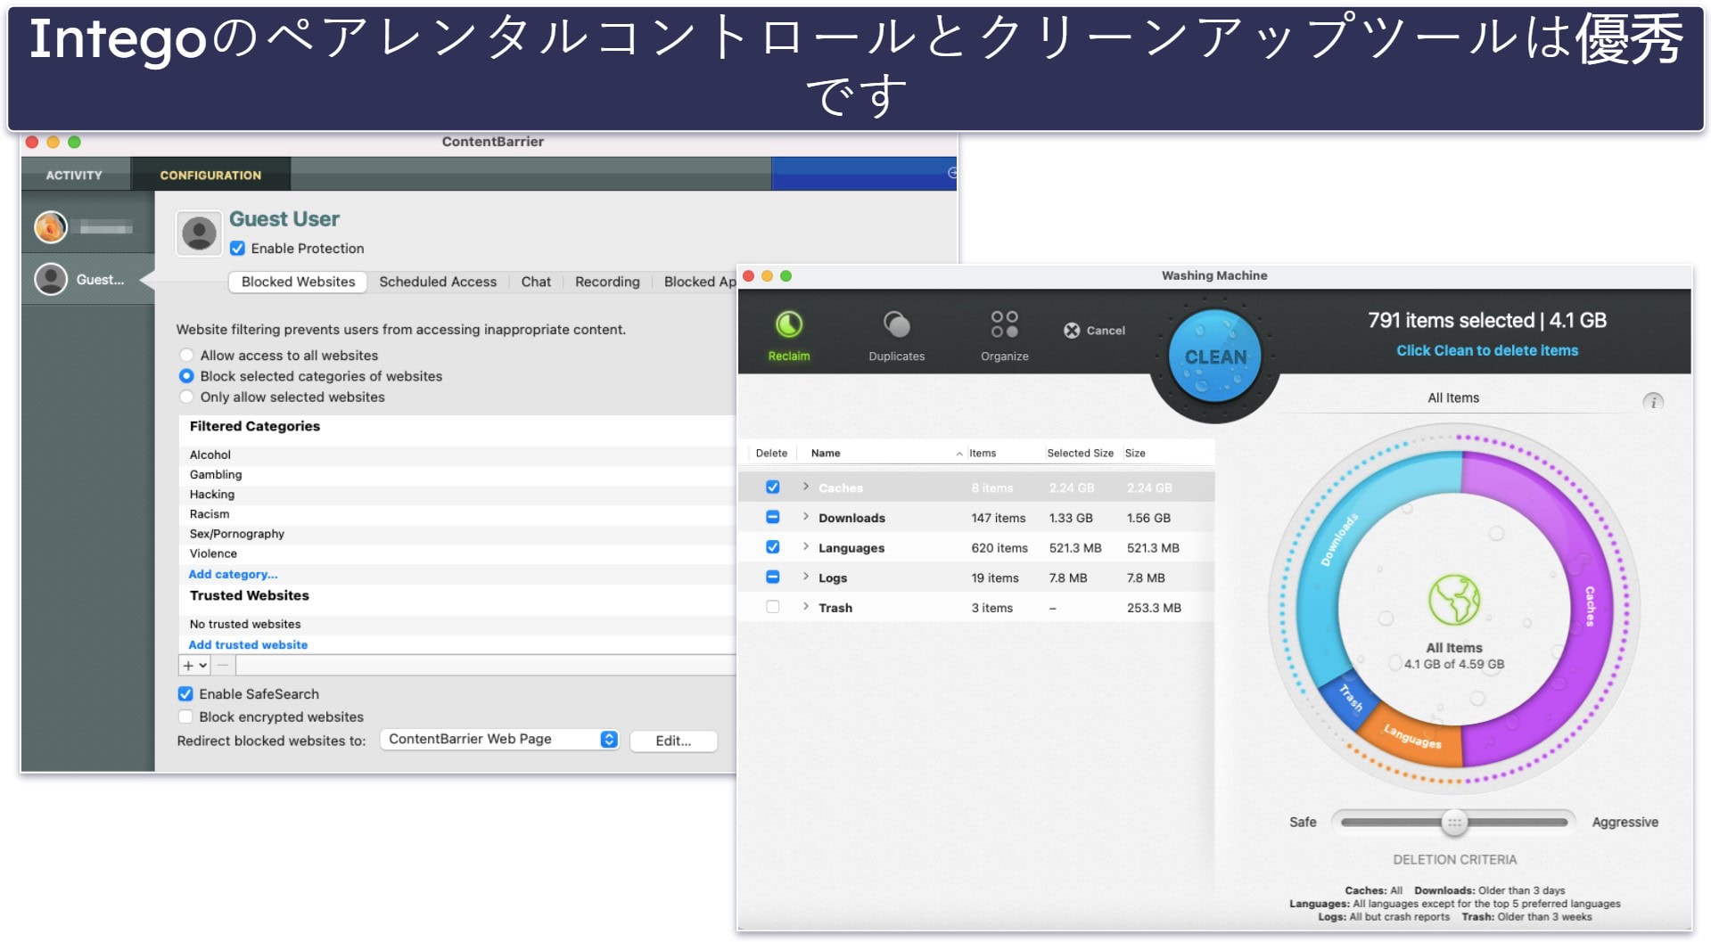The height and width of the screenshot is (942, 1711).
Task: Open the plus dropdown under Trusted Websites
Action: tap(194, 665)
